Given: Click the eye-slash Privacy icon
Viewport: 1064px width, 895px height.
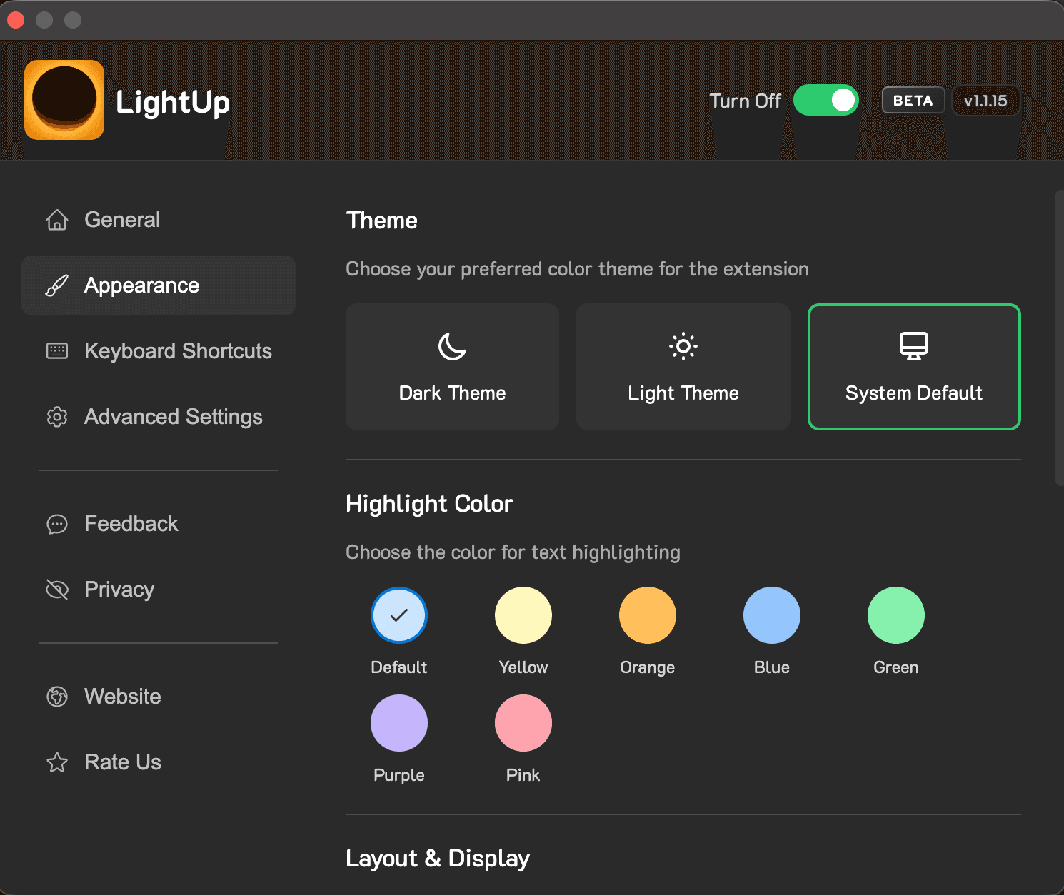Looking at the screenshot, I should (56, 589).
